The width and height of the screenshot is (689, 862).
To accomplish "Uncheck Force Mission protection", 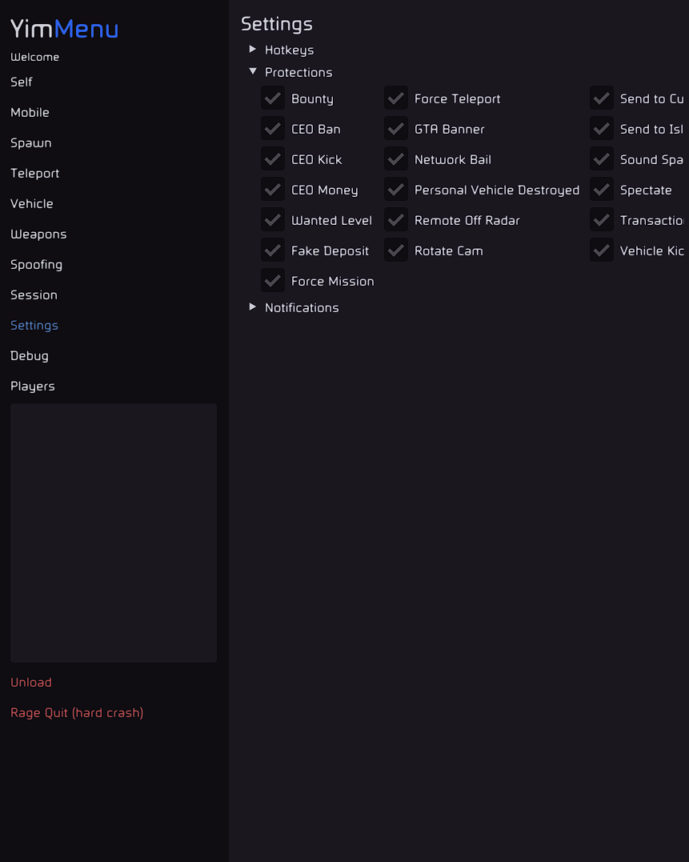I will (272, 280).
